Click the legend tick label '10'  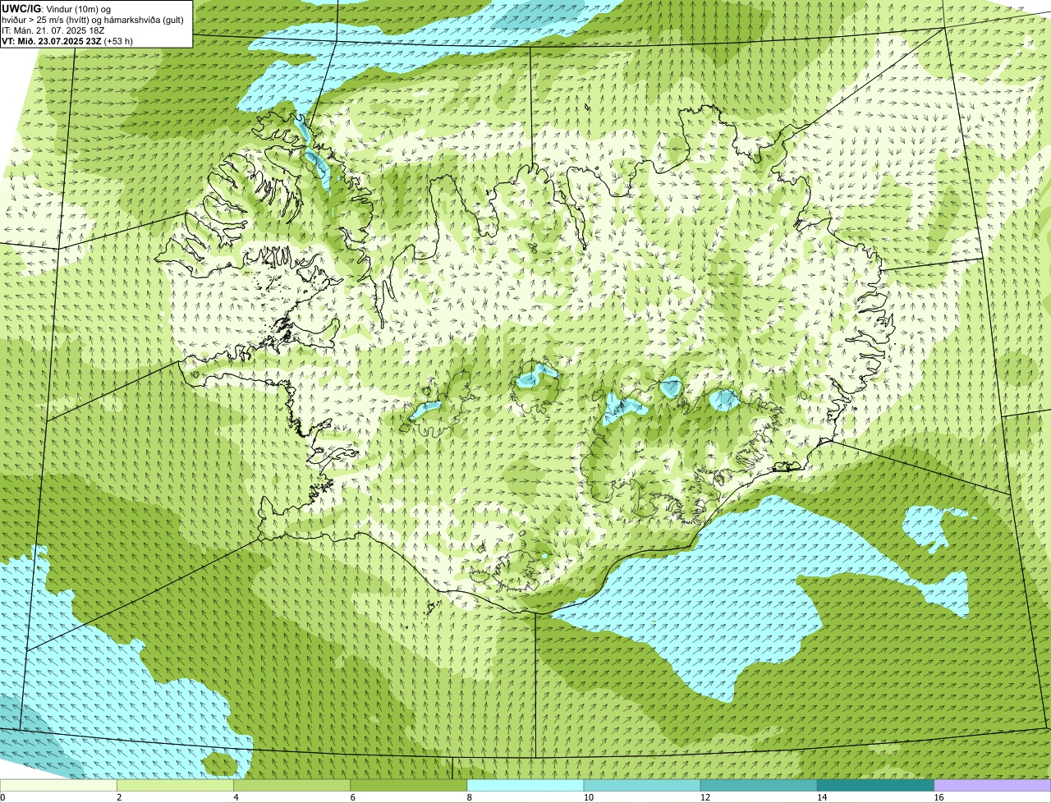[588, 797]
